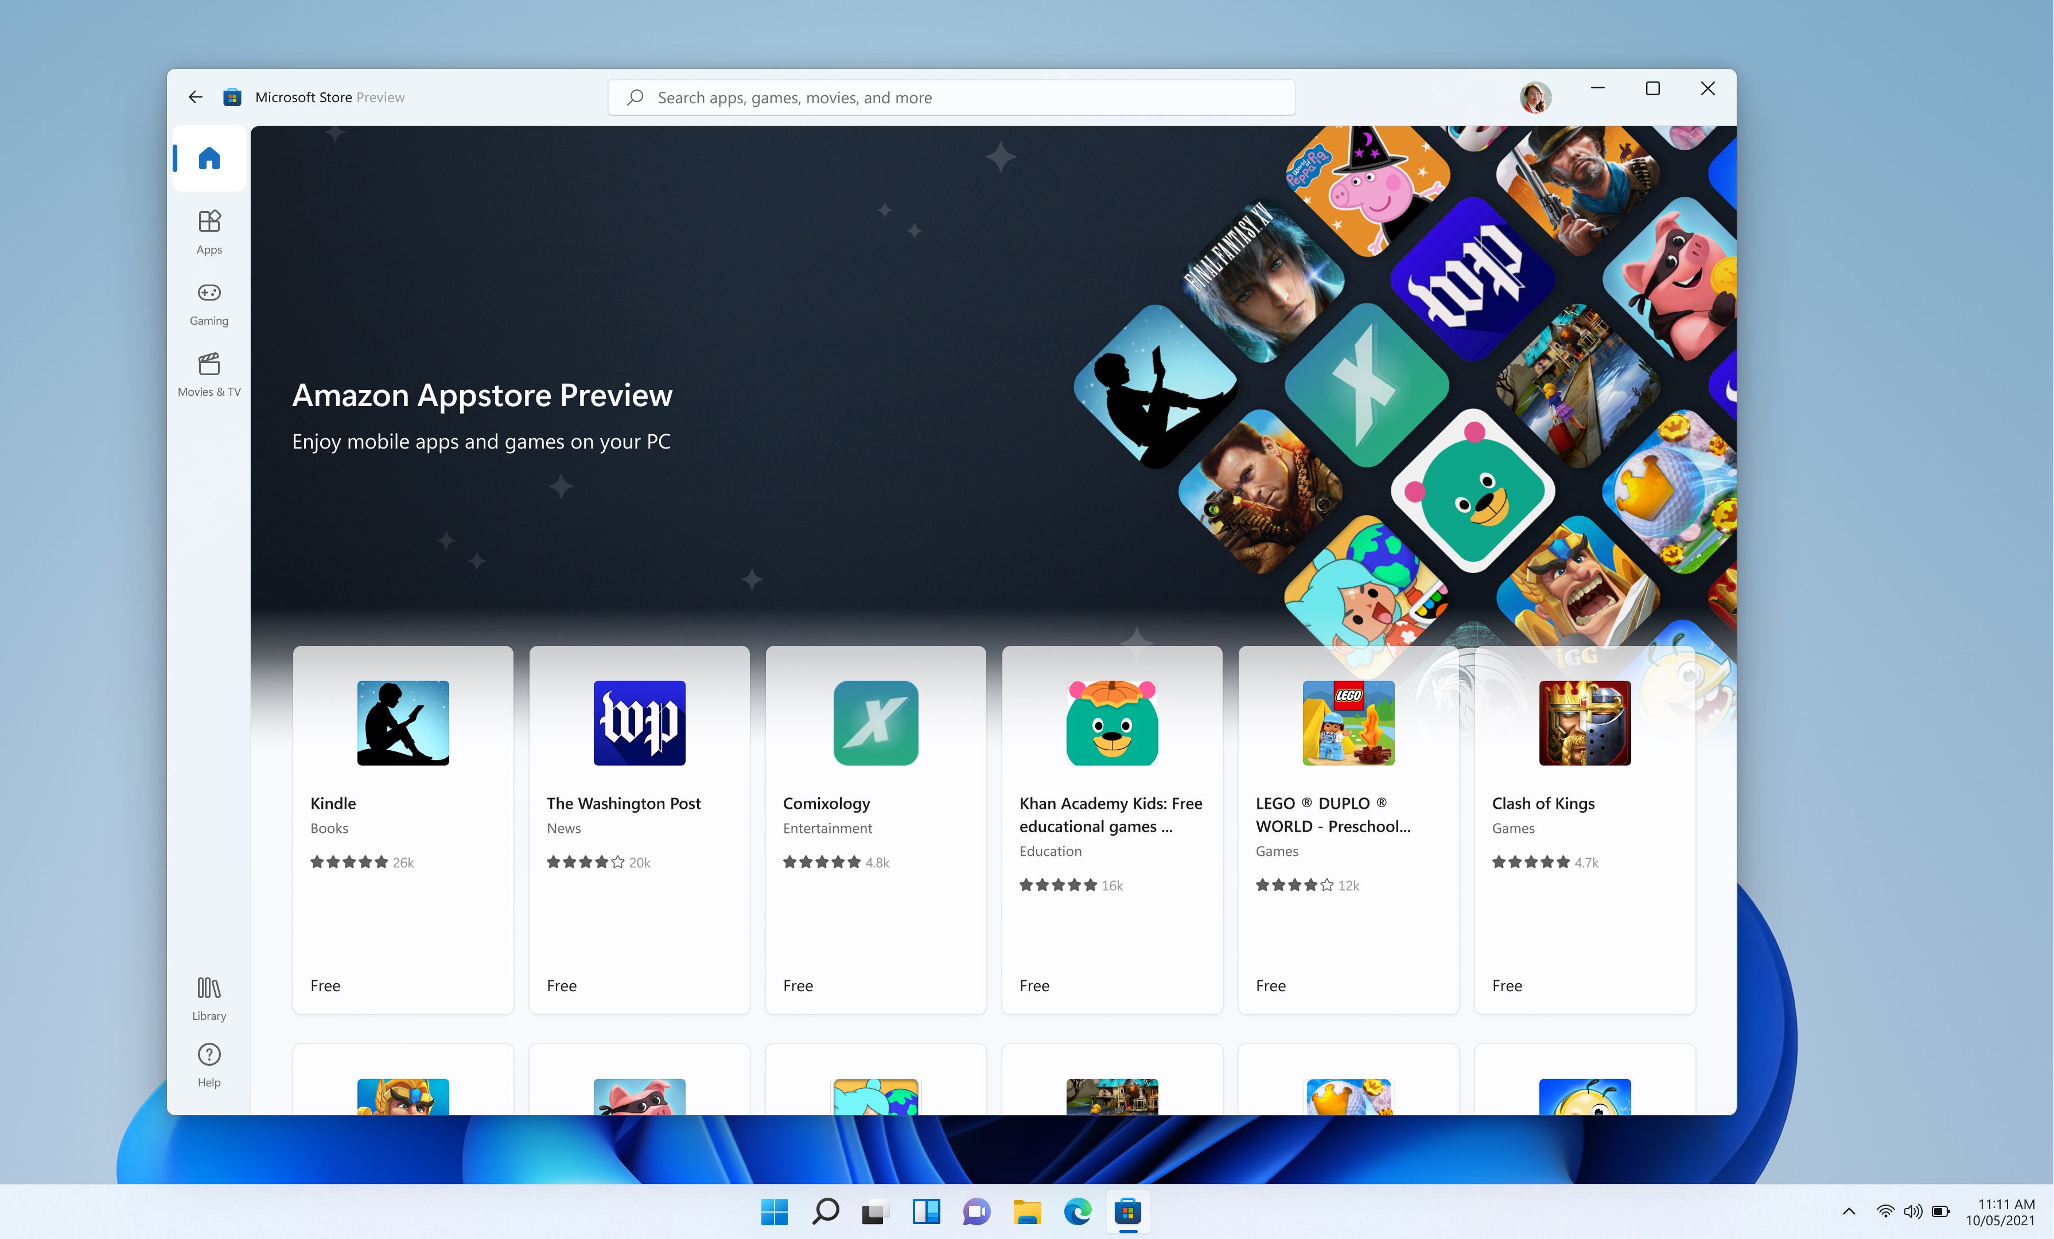Show hidden icons in system tray

pos(1848,1211)
